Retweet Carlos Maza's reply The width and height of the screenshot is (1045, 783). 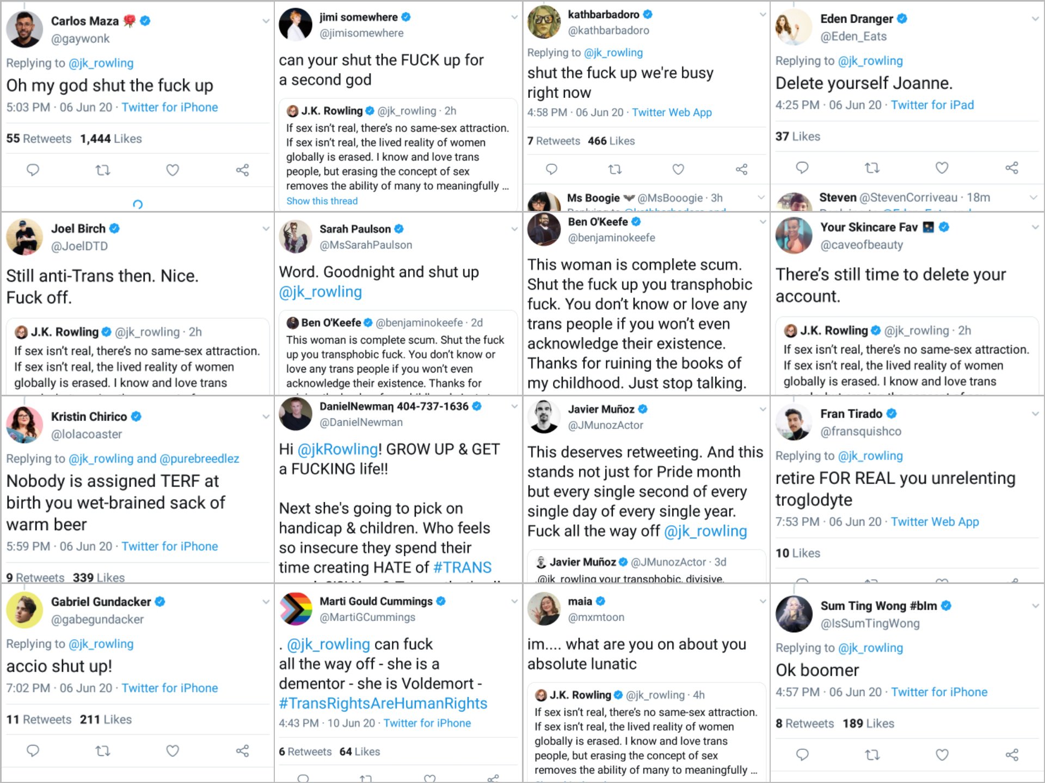(x=103, y=170)
